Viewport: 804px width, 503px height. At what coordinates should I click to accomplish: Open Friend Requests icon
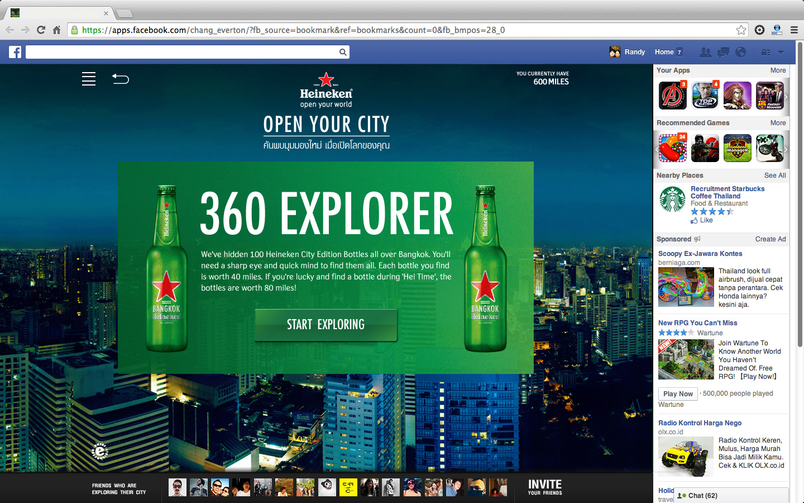[x=706, y=52]
